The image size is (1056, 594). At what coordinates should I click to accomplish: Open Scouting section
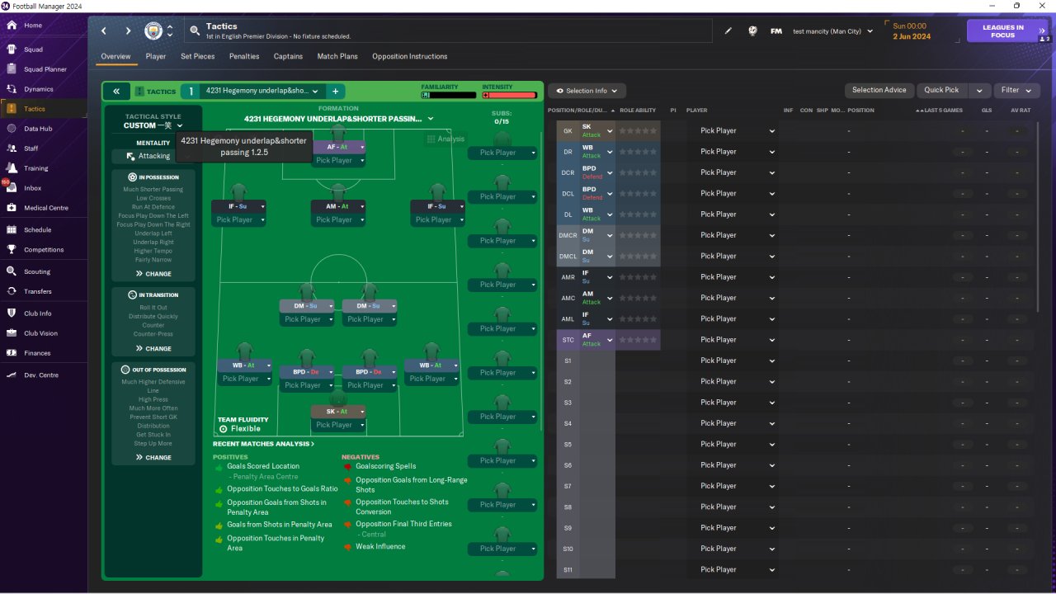point(37,271)
